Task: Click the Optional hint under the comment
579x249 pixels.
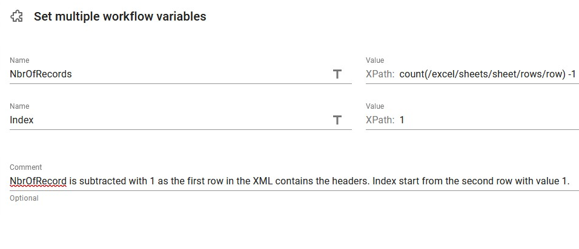Action: coord(24,198)
